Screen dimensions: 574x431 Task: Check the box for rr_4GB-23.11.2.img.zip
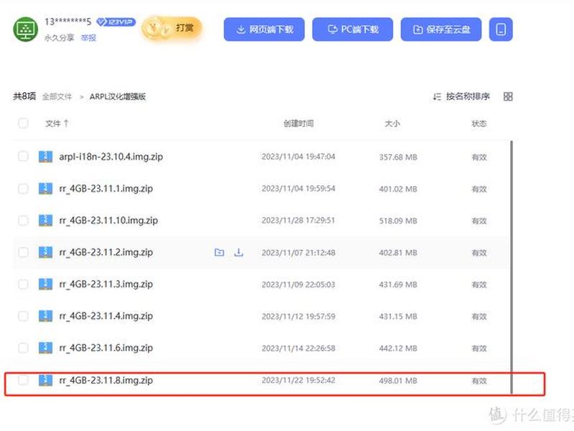(x=23, y=252)
